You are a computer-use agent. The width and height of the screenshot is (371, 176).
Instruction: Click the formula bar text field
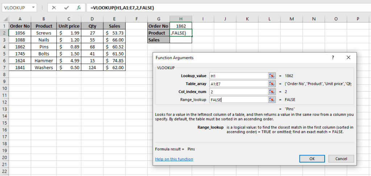[x=229, y=8]
